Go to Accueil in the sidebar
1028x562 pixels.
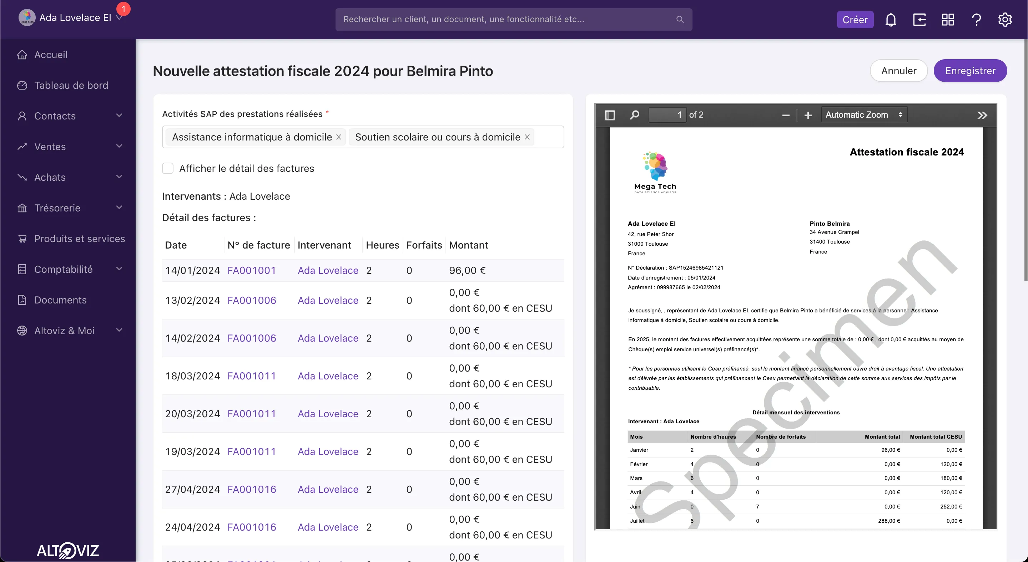(51, 55)
